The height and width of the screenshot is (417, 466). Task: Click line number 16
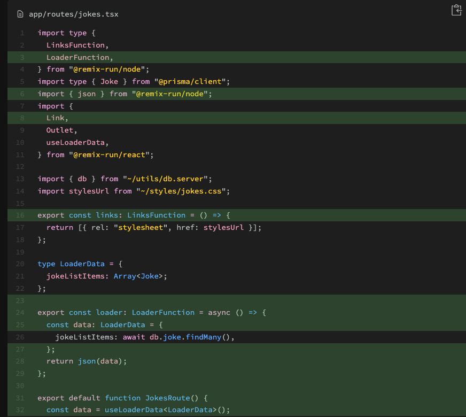(20, 215)
